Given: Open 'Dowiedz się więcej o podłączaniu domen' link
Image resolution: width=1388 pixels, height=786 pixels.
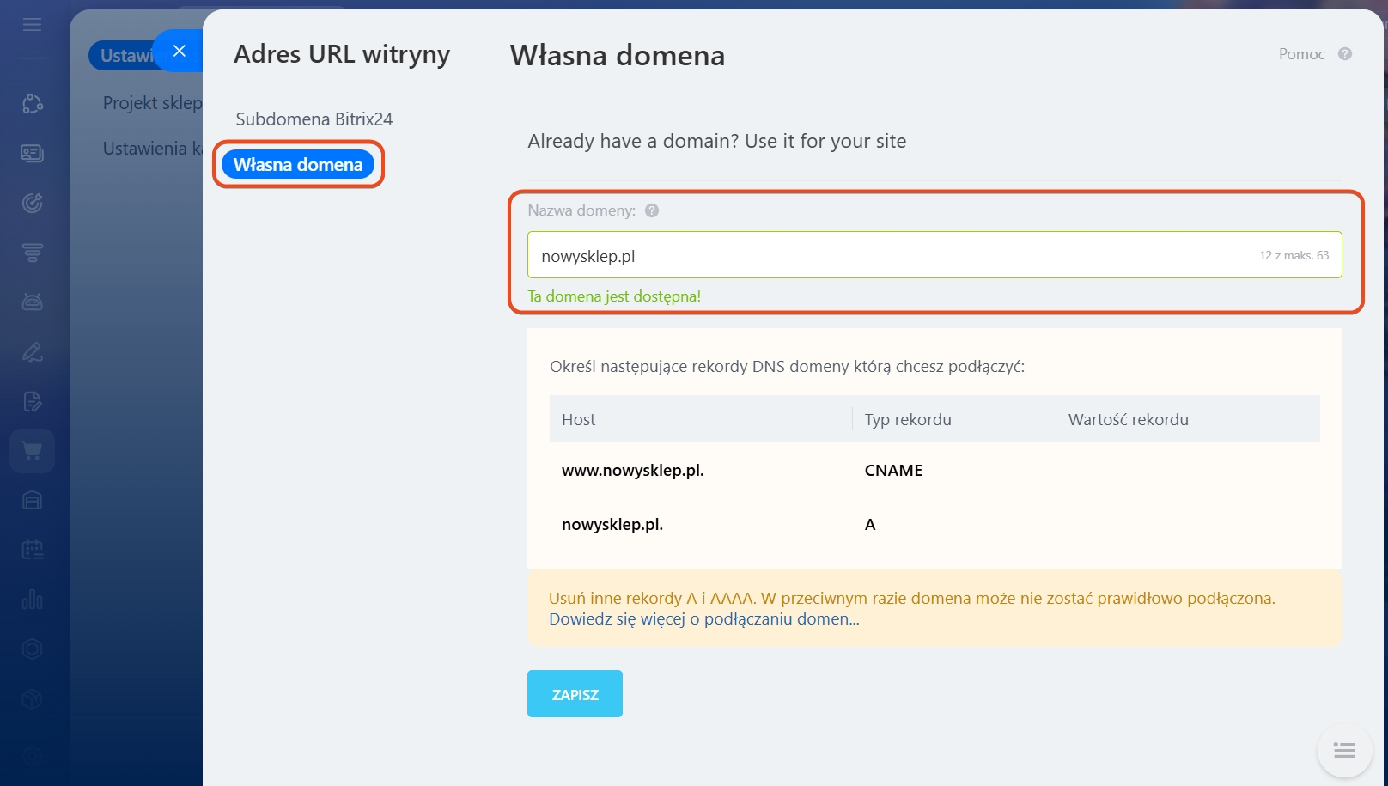Looking at the screenshot, I should 704,619.
